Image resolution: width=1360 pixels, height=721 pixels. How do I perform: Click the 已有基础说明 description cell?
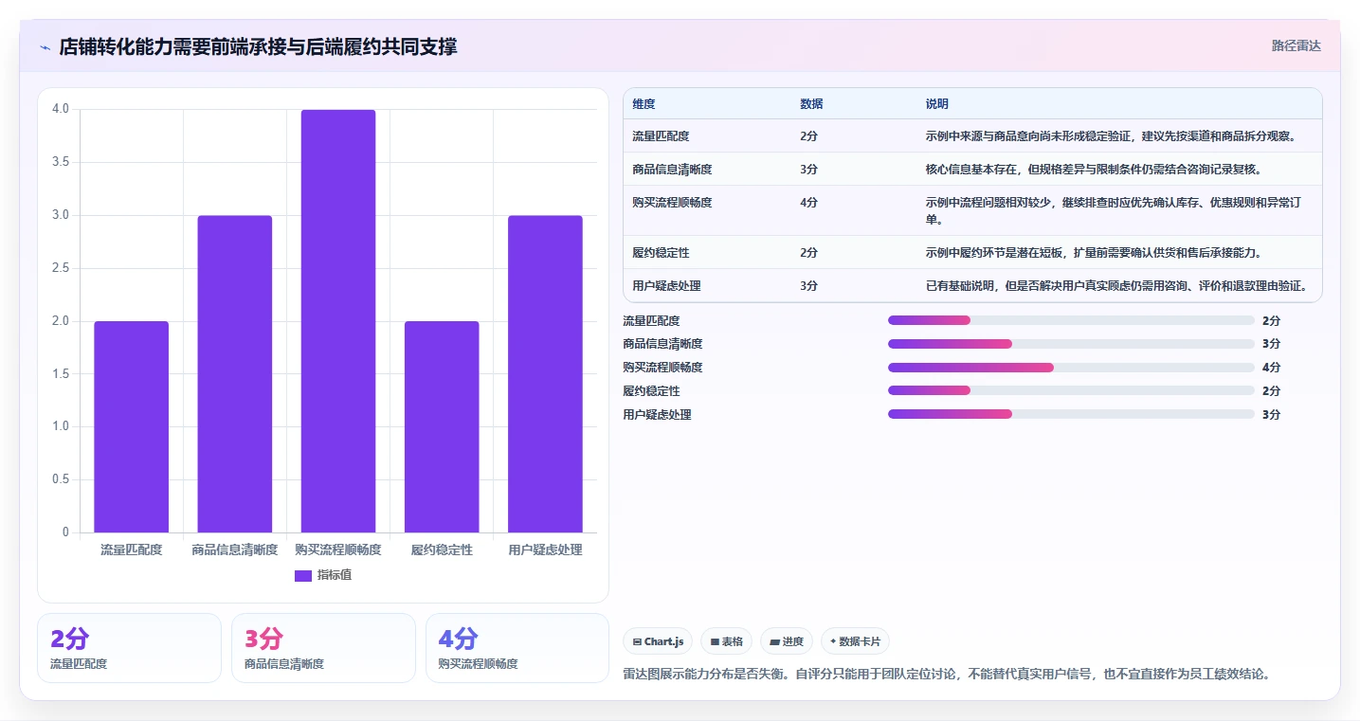pos(1117,285)
